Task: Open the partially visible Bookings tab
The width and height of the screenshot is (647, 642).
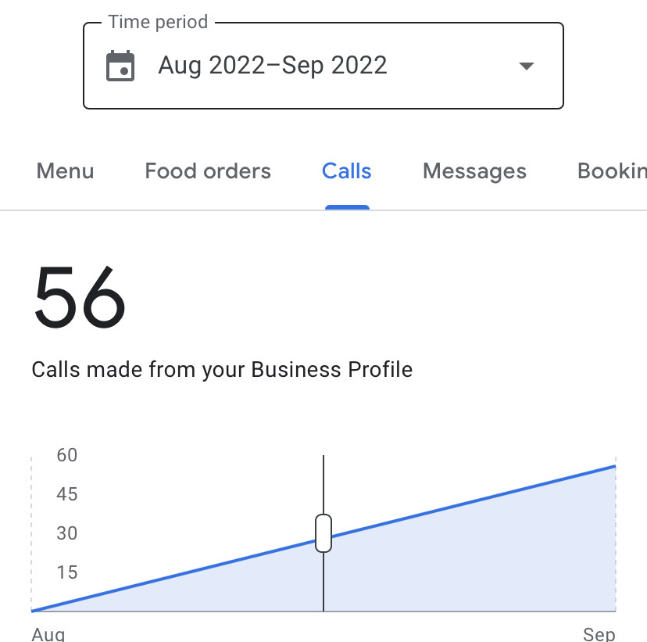Action: click(x=612, y=171)
